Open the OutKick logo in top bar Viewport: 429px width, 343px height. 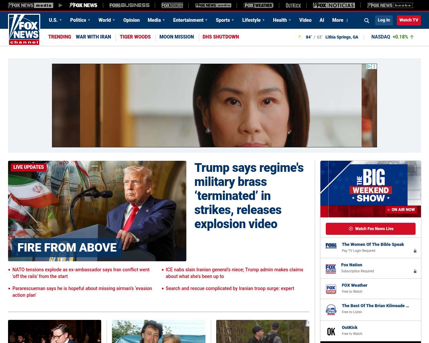(293, 5)
